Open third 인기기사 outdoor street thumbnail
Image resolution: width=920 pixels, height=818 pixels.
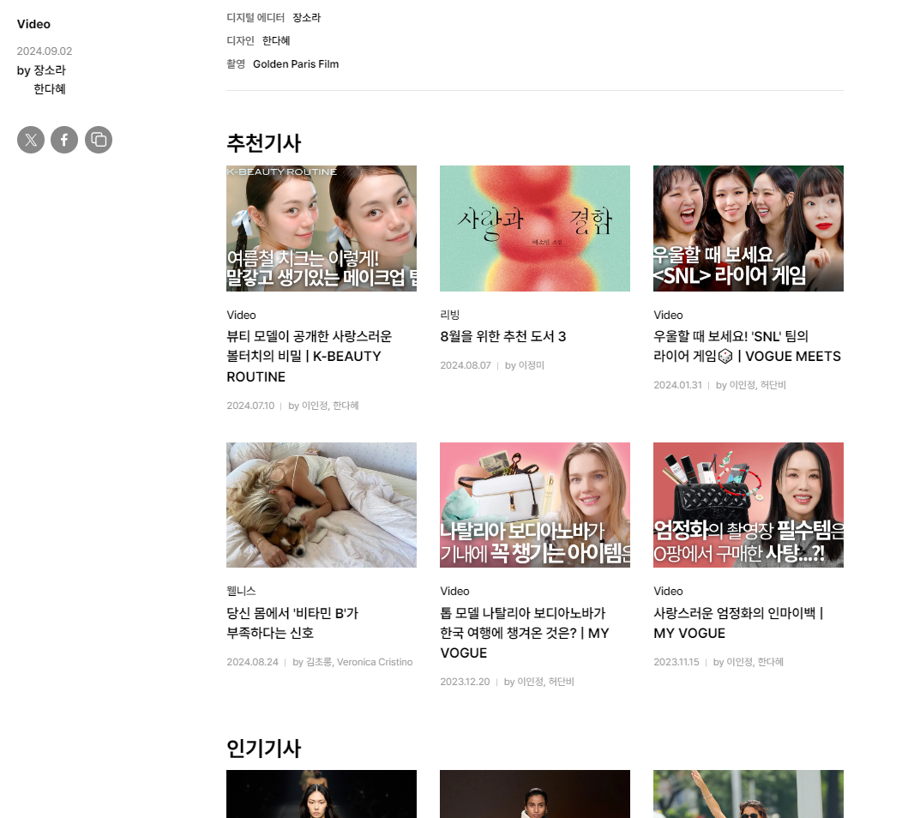749,794
